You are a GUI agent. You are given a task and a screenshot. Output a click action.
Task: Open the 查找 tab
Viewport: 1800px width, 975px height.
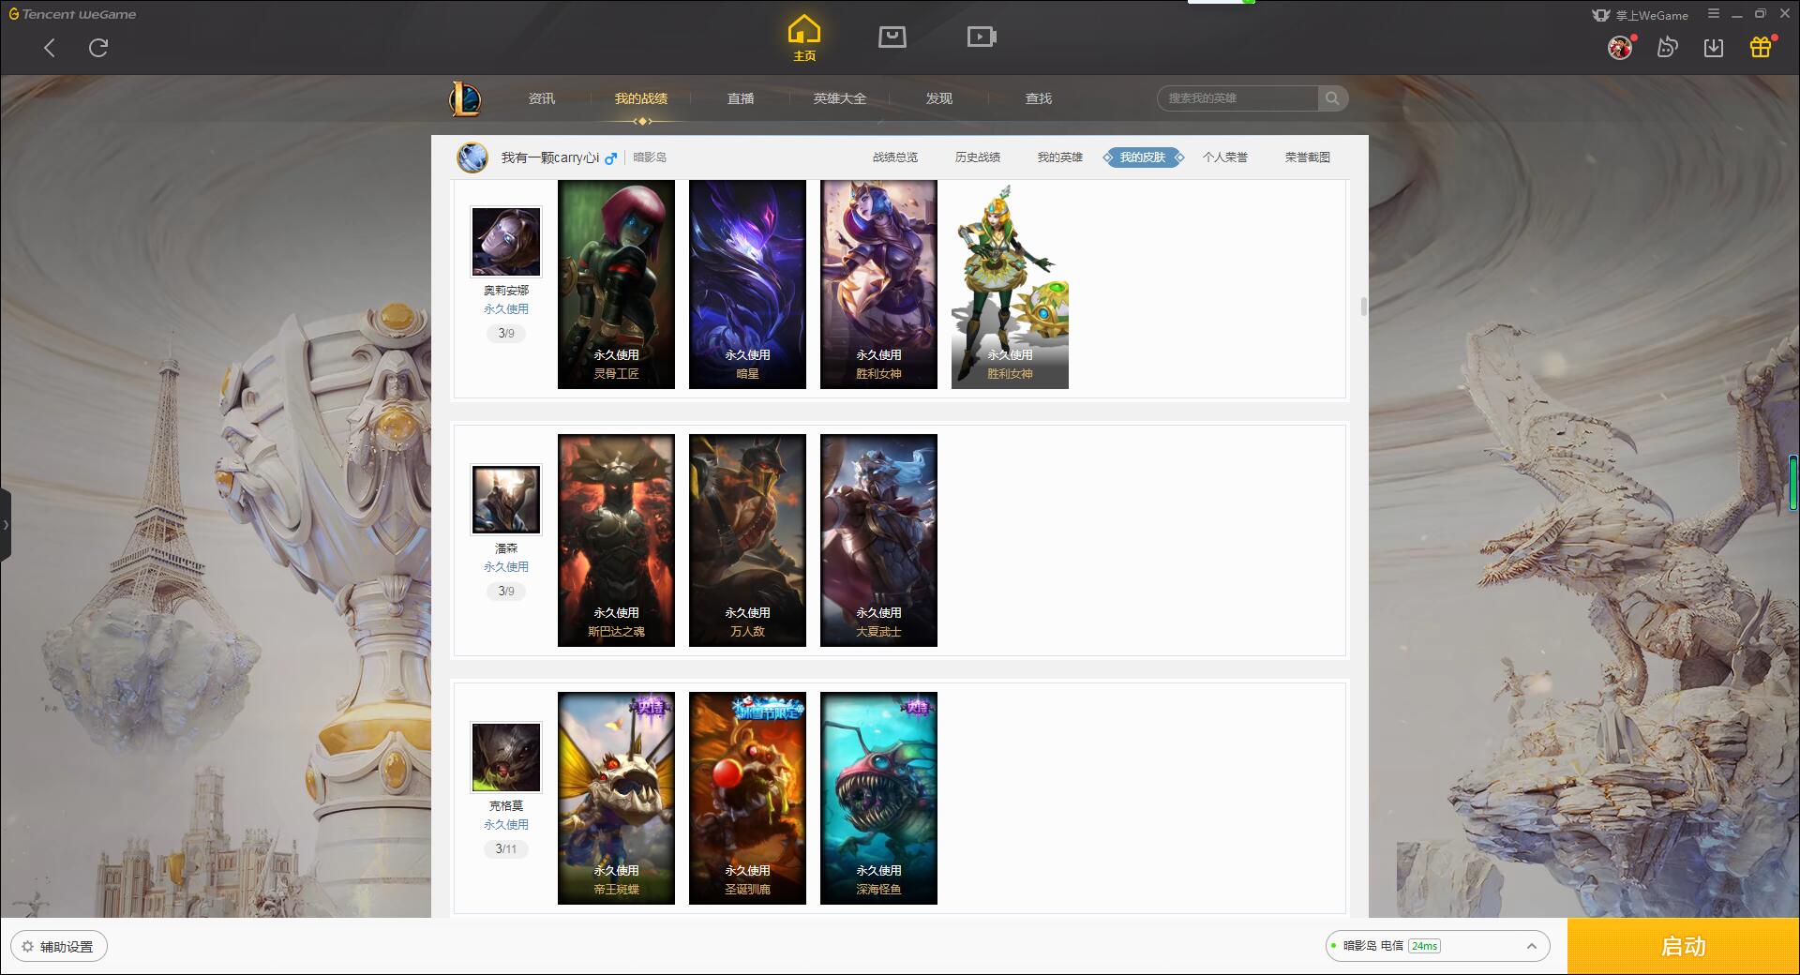point(1039,98)
